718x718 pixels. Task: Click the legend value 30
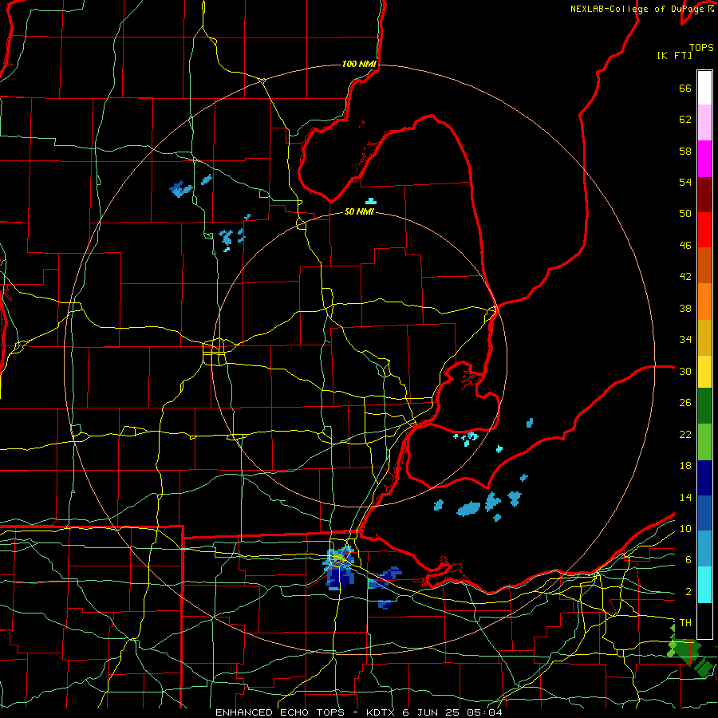click(x=685, y=371)
